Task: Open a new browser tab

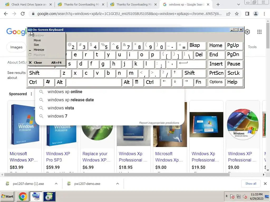Action: click(x=218, y=4)
